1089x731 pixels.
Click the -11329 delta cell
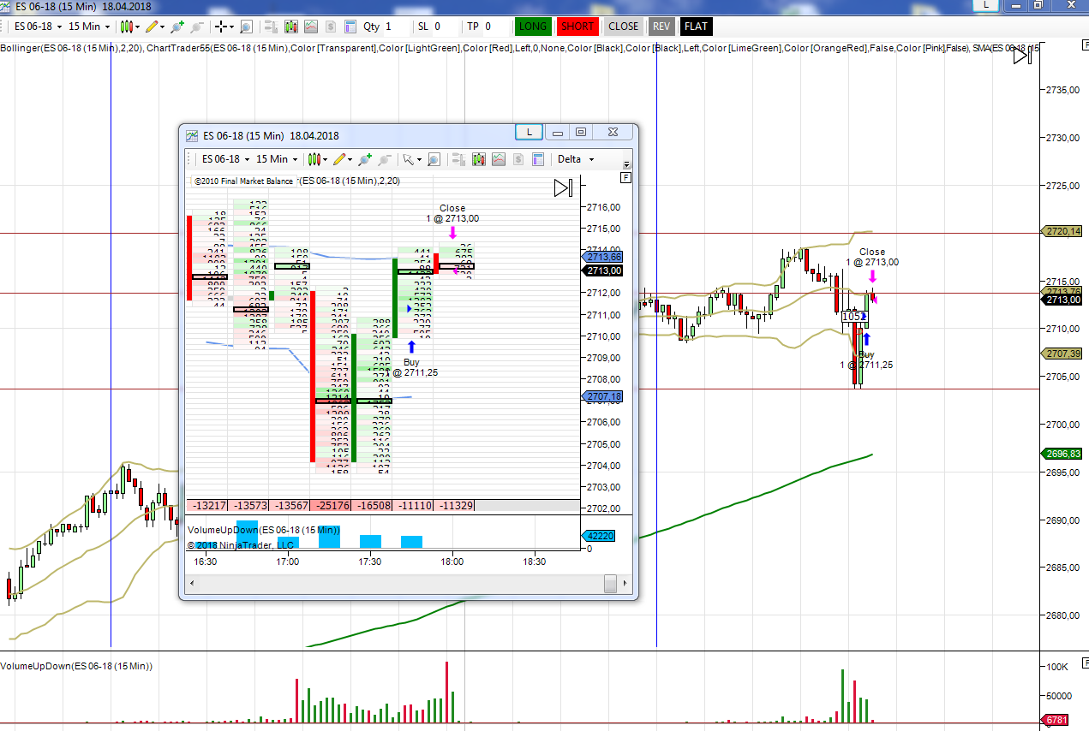[455, 506]
